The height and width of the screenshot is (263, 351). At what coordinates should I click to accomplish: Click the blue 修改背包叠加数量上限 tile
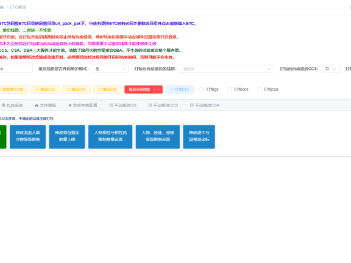pos(67,136)
